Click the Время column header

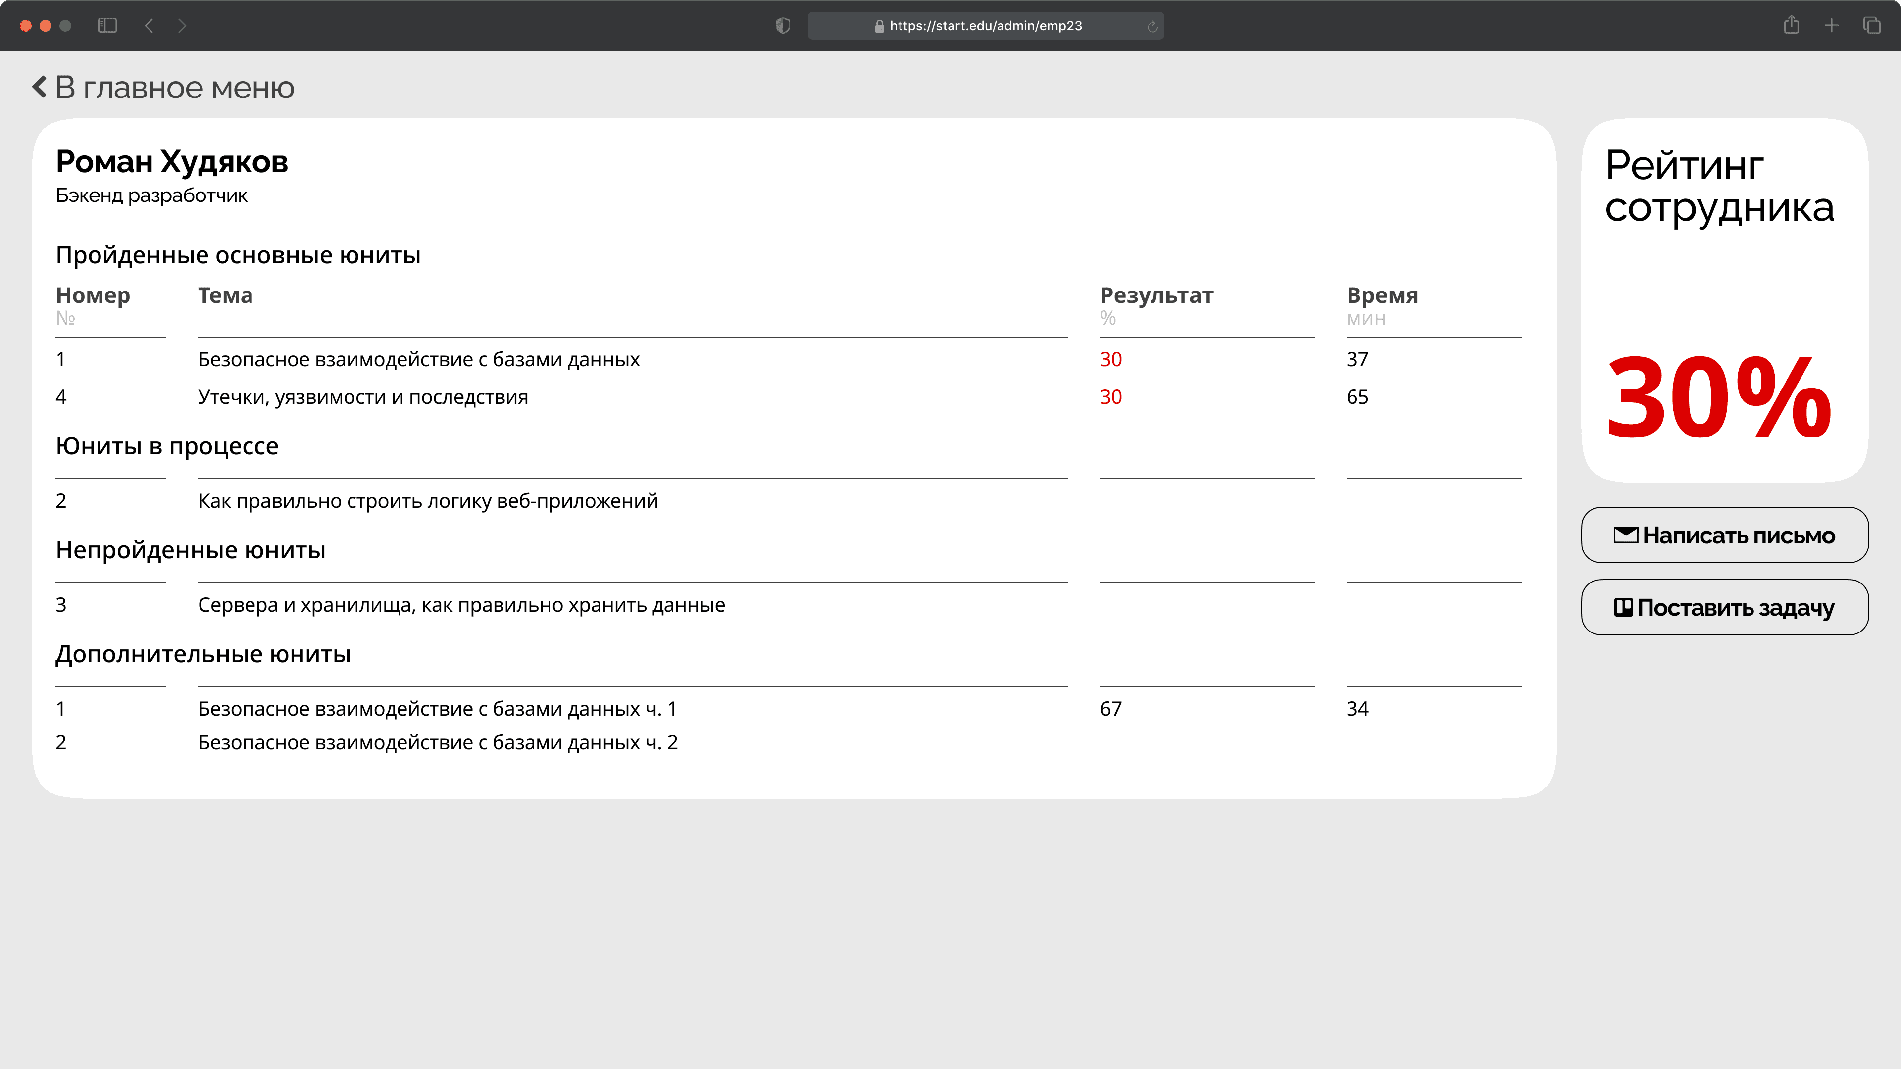coord(1382,295)
